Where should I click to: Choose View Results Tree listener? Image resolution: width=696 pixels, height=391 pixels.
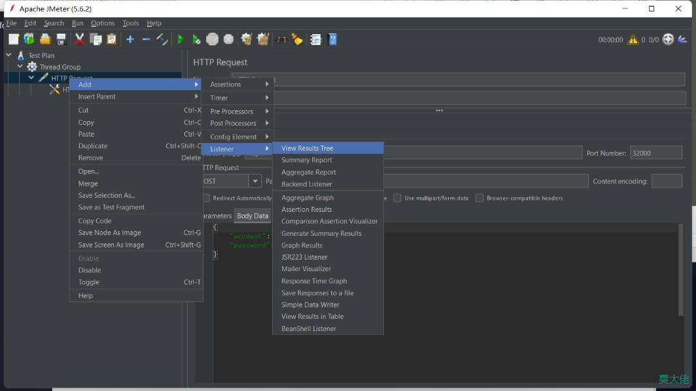(x=327, y=148)
